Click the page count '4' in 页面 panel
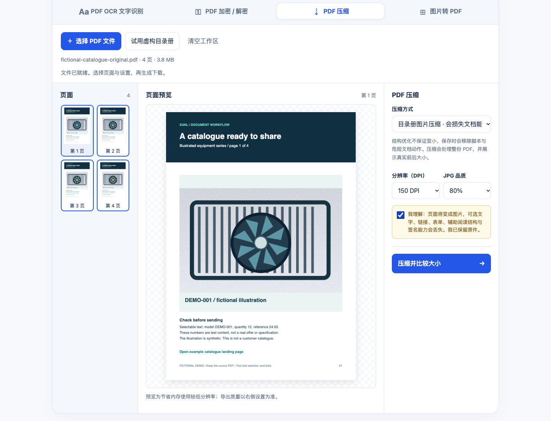The image size is (551, 421). [x=129, y=95]
